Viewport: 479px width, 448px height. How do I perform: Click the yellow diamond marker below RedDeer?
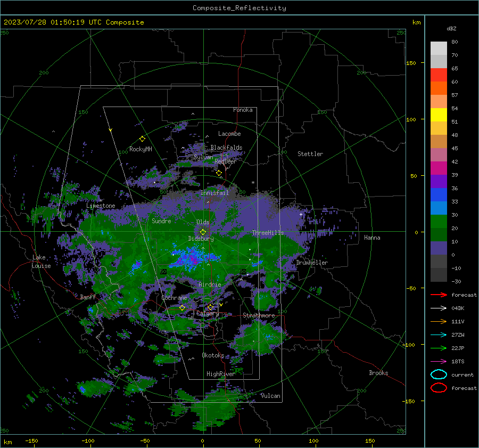pos(219,173)
